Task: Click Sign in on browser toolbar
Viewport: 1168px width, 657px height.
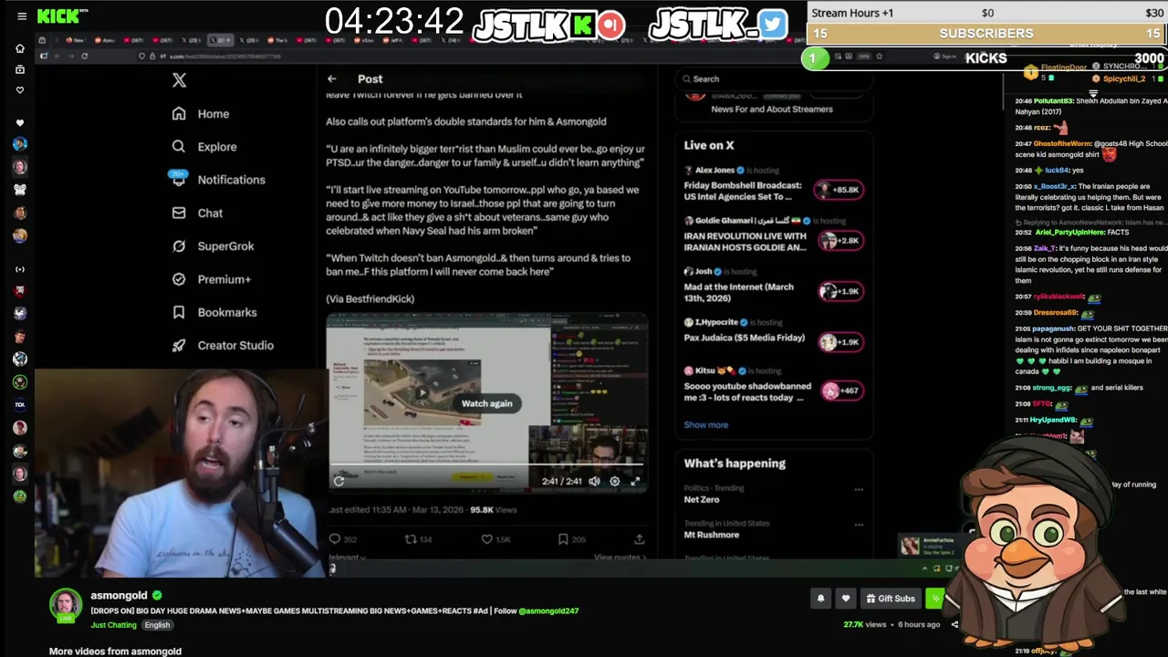Action: point(944,57)
